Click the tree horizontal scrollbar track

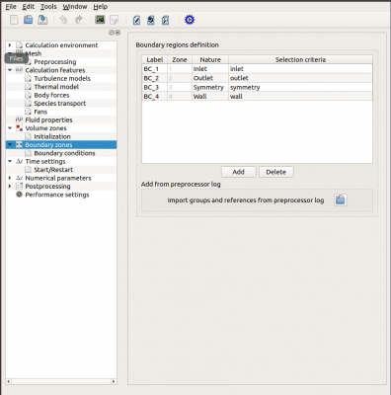pyautogui.click(x=61, y=381)
